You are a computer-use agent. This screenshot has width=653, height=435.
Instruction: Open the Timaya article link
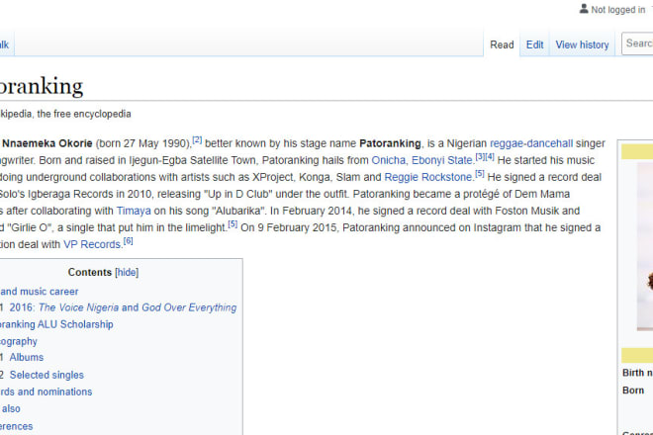point(134,211)
